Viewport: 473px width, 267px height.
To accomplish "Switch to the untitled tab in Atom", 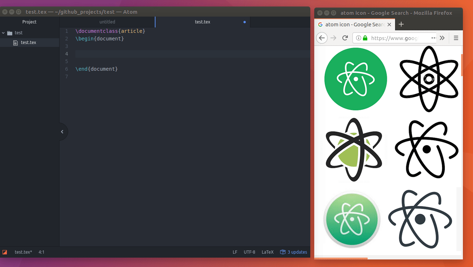I will 108,22.
